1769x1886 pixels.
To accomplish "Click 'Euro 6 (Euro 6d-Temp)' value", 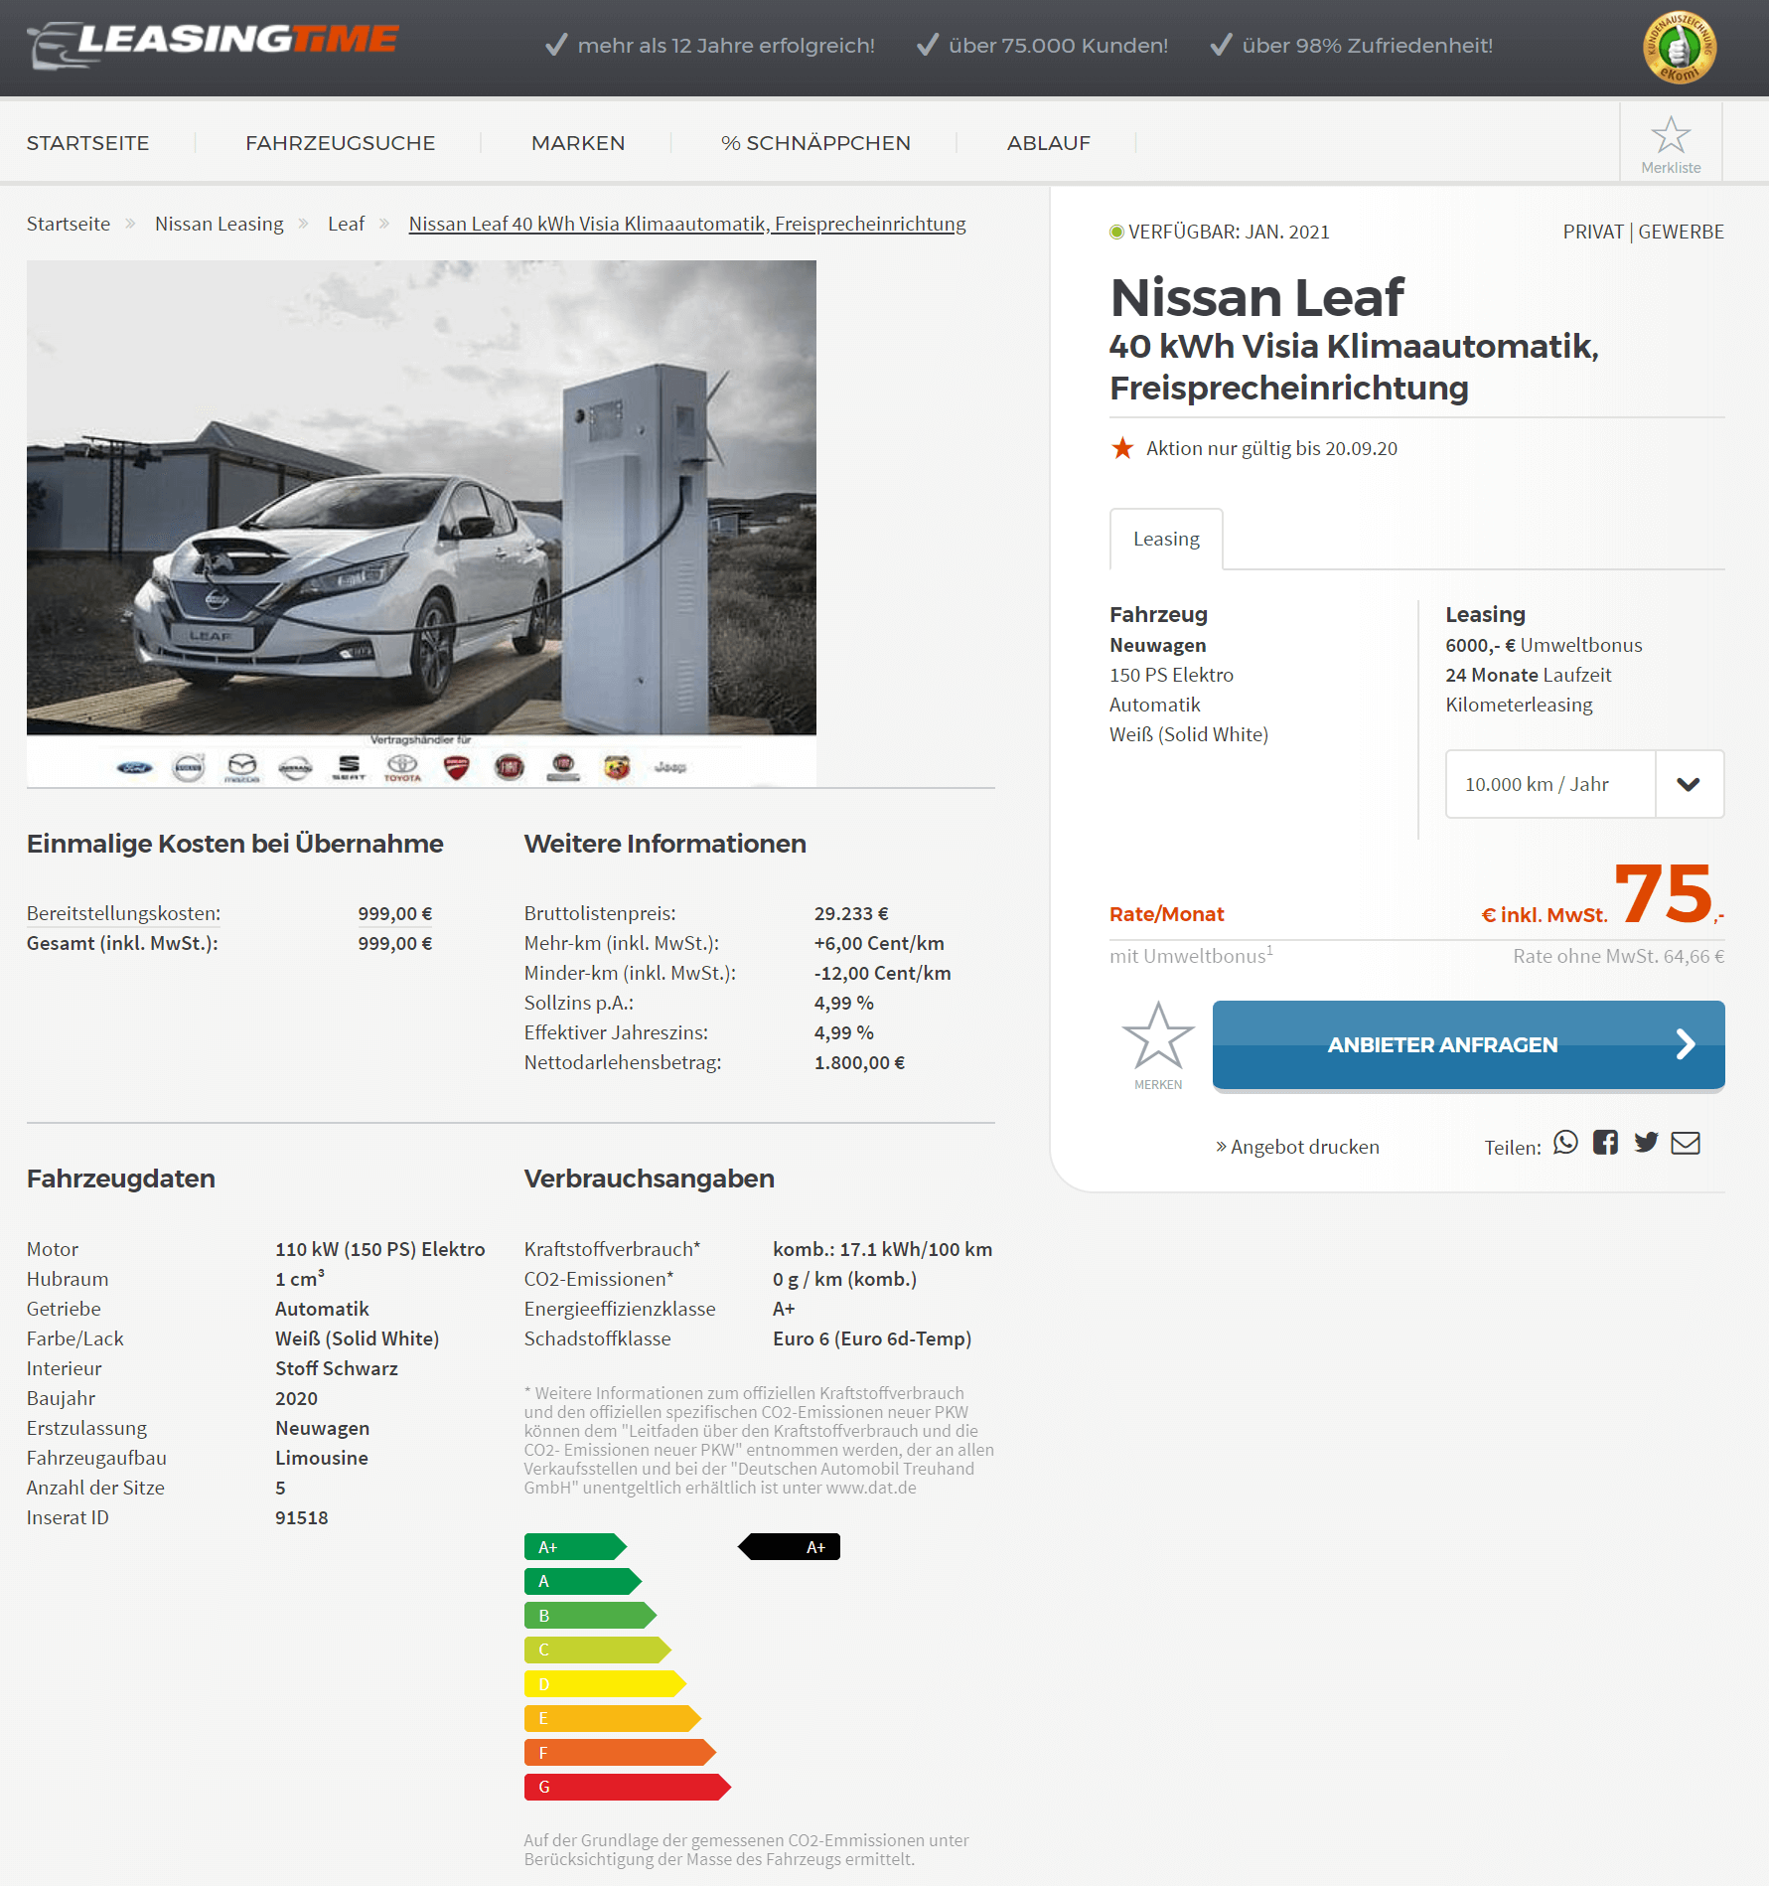I will click(872, 1338).
